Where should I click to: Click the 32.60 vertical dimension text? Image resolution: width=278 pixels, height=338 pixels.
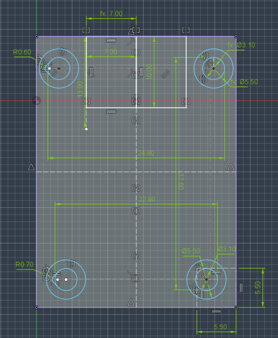tap(181, 181)
